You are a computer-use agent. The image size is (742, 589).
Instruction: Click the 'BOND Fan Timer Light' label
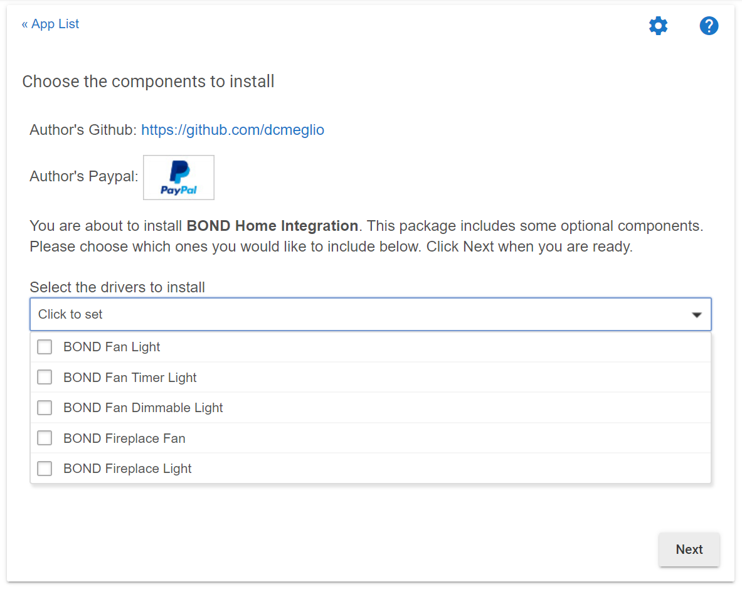(x=130, y=377)
